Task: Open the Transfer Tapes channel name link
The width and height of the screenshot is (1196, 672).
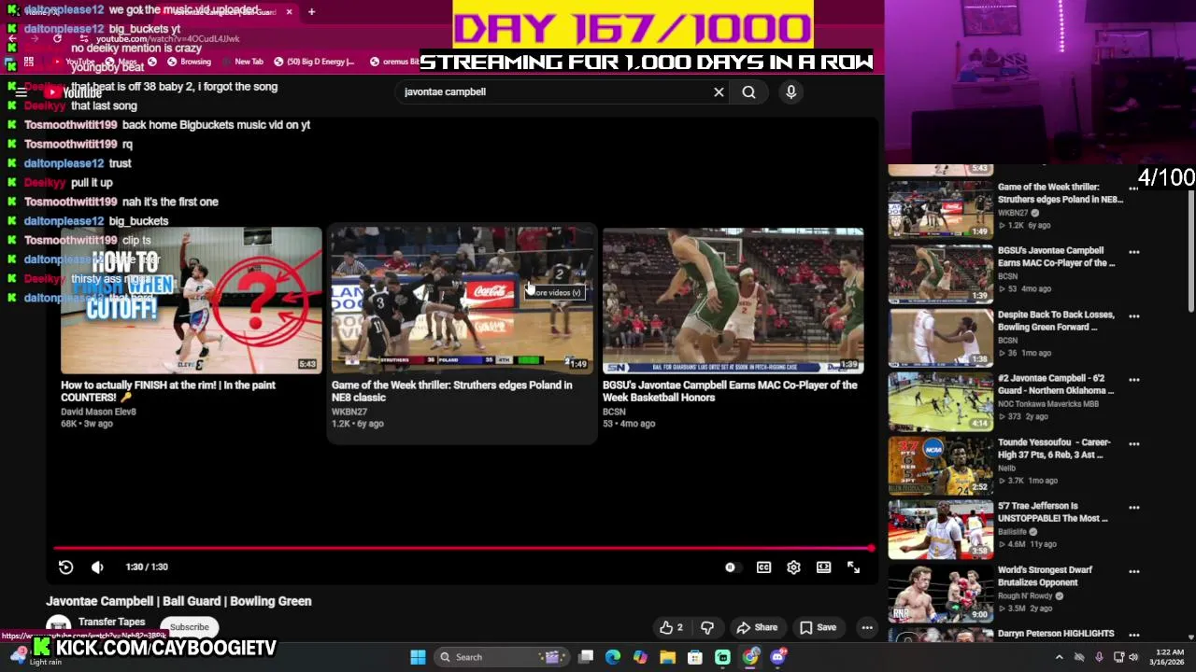Action: 111,622
